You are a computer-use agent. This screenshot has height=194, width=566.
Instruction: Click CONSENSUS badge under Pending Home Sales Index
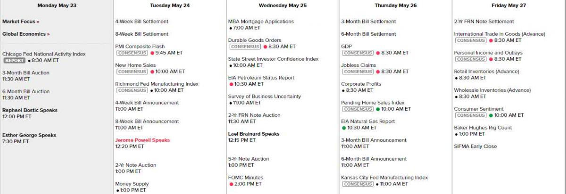(x=358, y=109)
